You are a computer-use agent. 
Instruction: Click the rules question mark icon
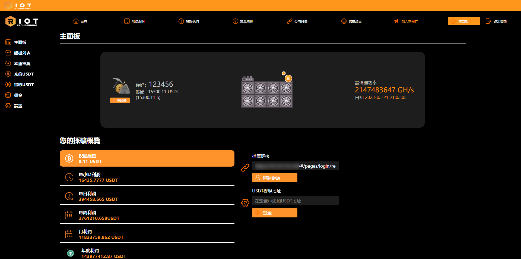coord(235,21)
